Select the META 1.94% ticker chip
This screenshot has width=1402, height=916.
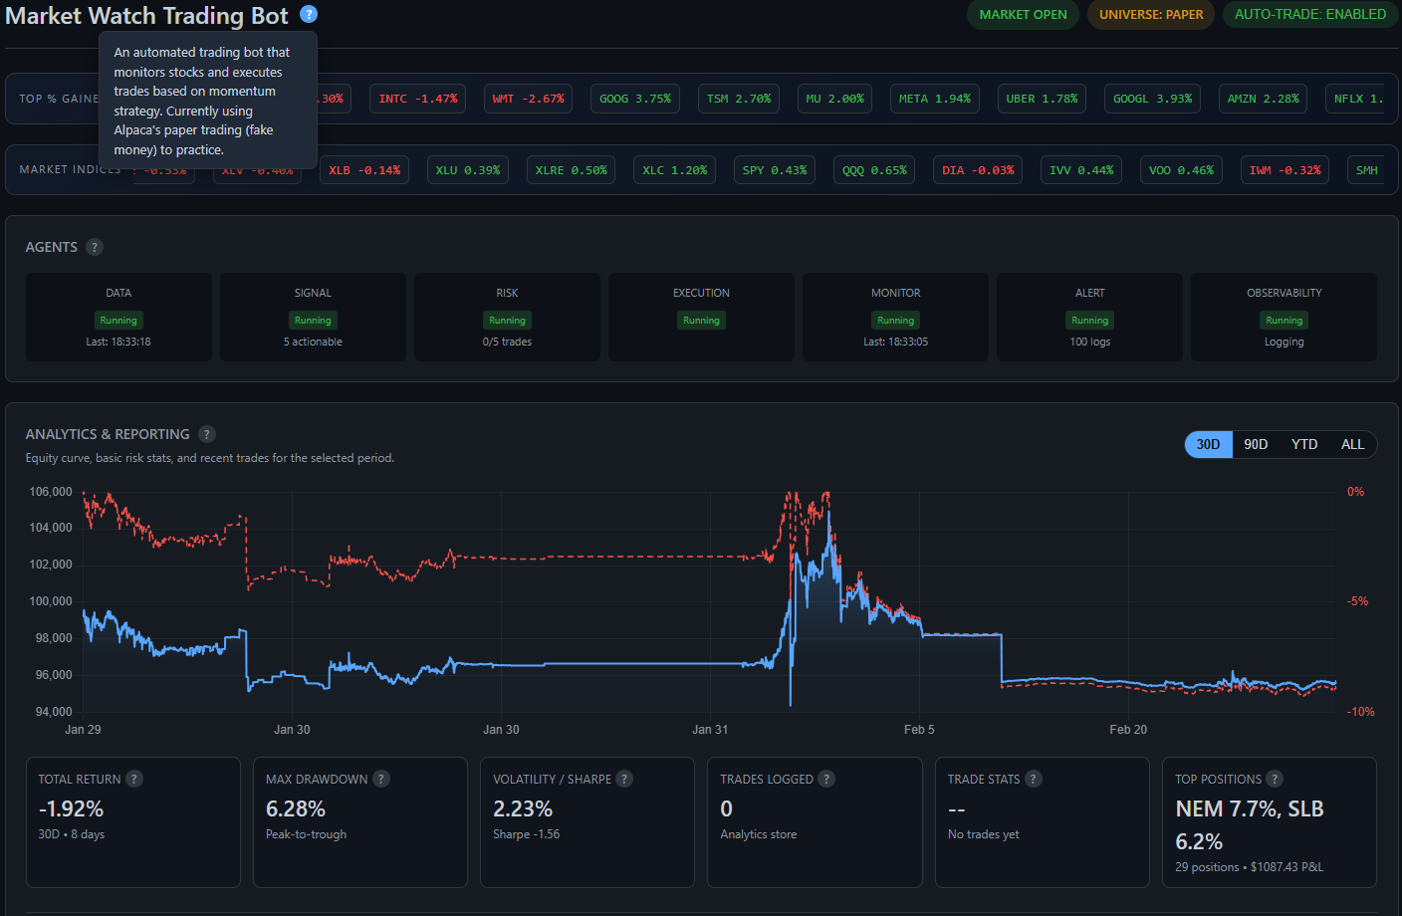[x=934, y=99]
